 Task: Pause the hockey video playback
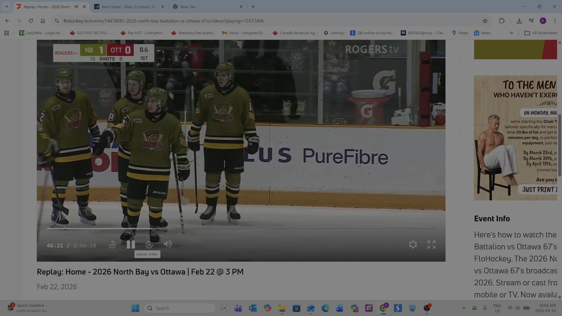(131, 244)
